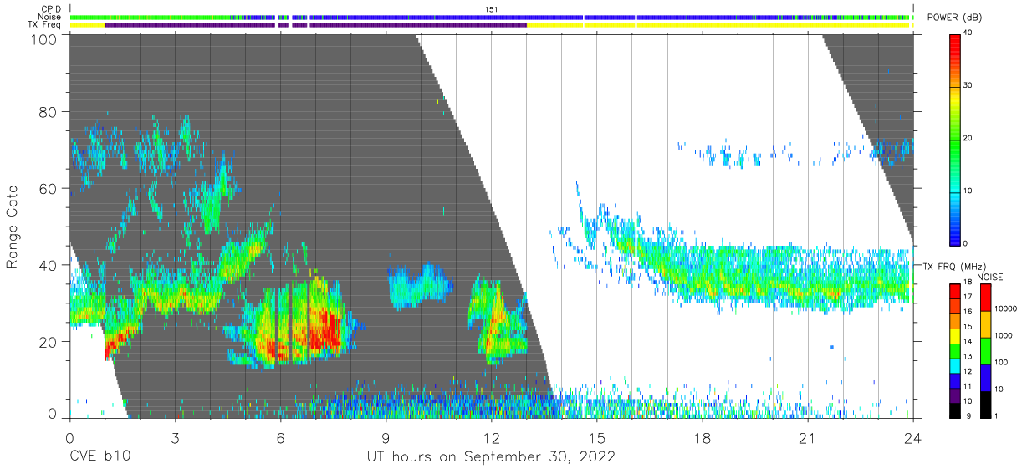Click the 1000 label on NOISE legend
This screenshot has width=1027, height=474.
click(x=1004, y=335)
